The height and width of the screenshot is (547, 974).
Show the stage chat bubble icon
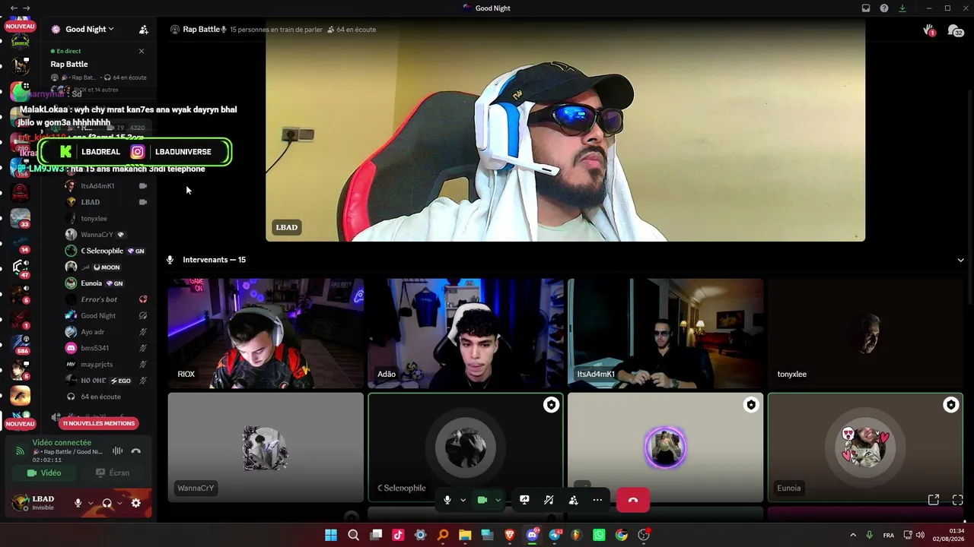pos(954,30)
